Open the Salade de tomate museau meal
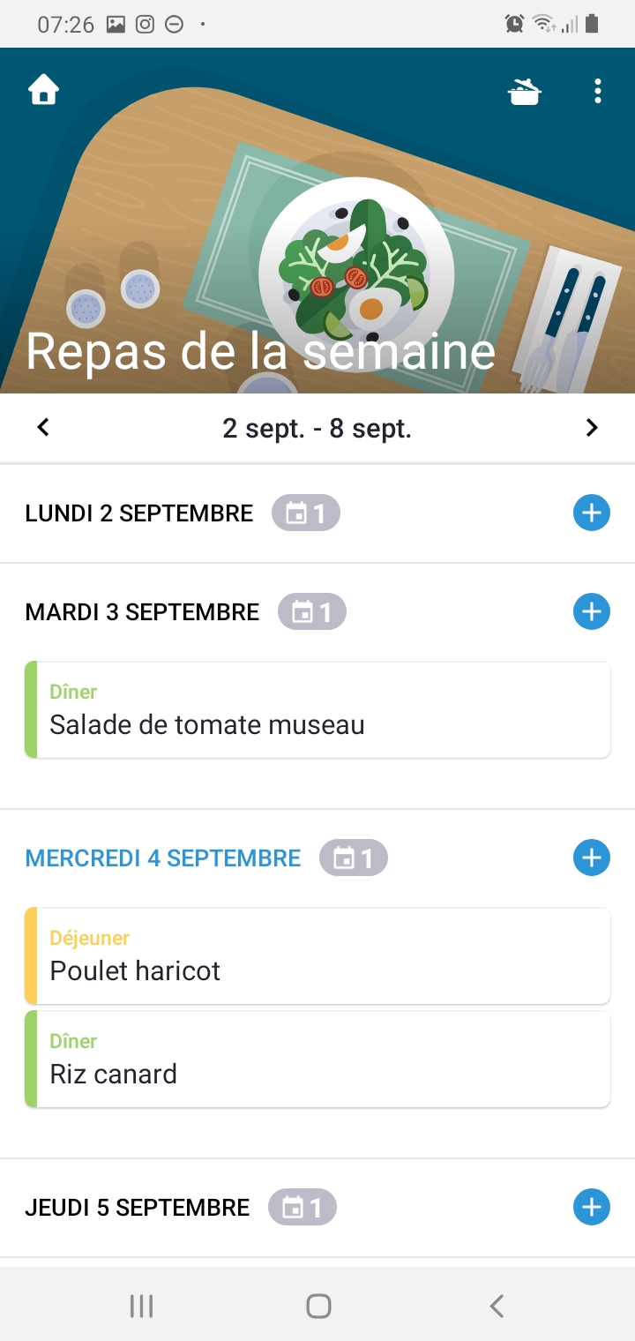The height and width of the screenshot is (1341, 635). click(317, 710)
